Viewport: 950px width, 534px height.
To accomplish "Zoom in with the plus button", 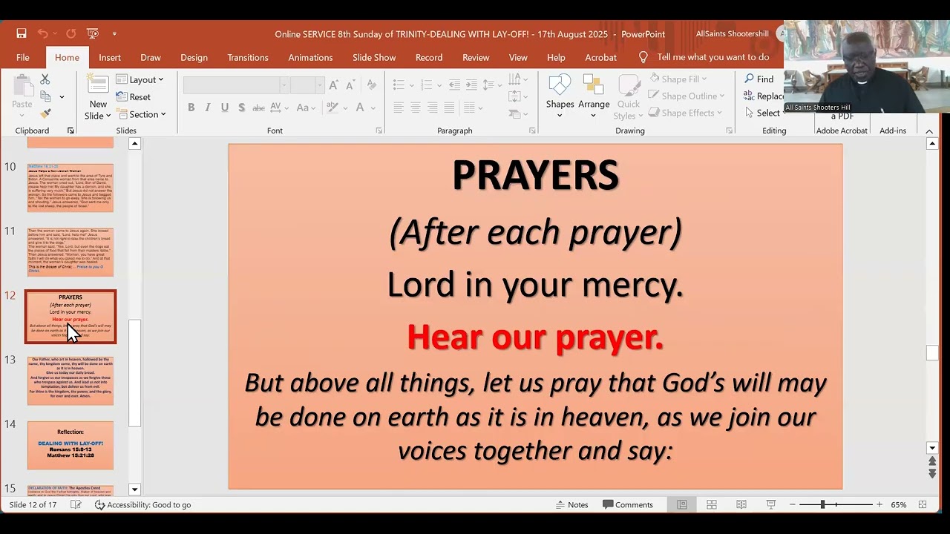I will (879, 504).
